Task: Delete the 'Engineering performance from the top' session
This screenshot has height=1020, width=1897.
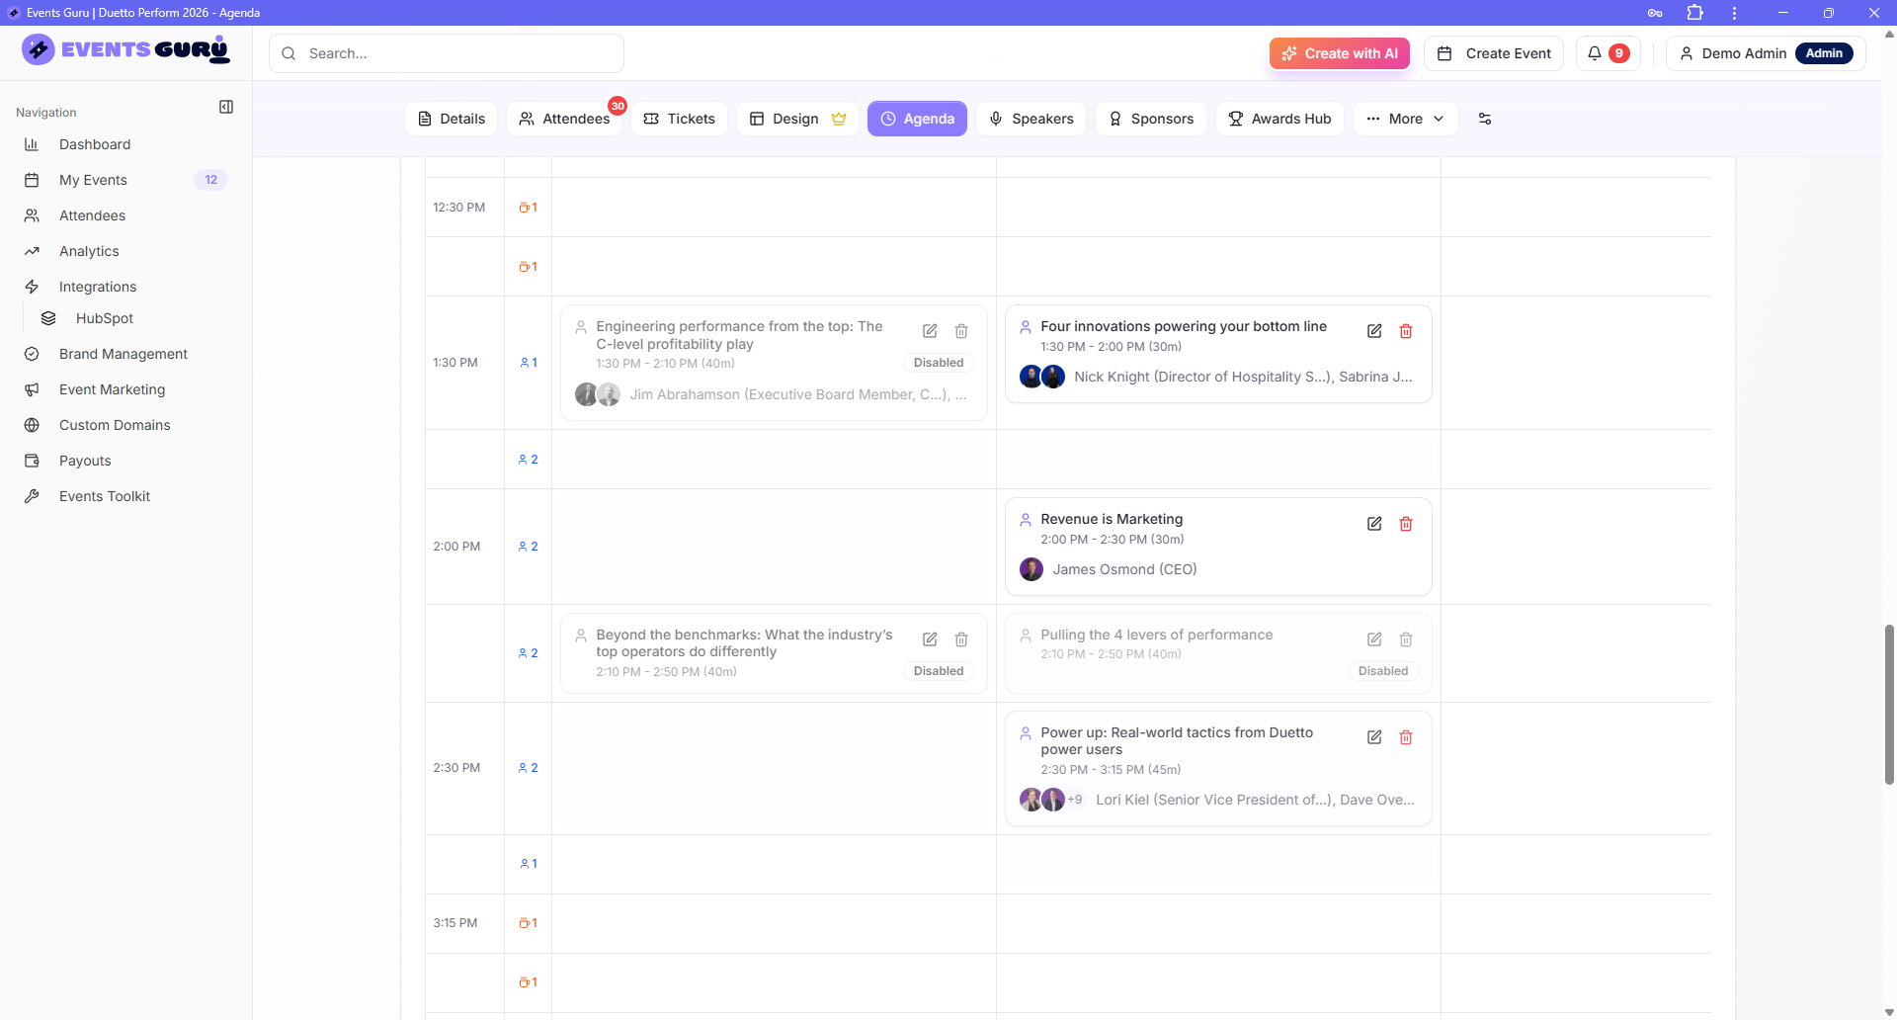Action: (961, 331)
